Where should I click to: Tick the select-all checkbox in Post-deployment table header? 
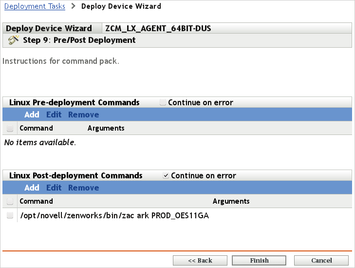click(10, 202)
